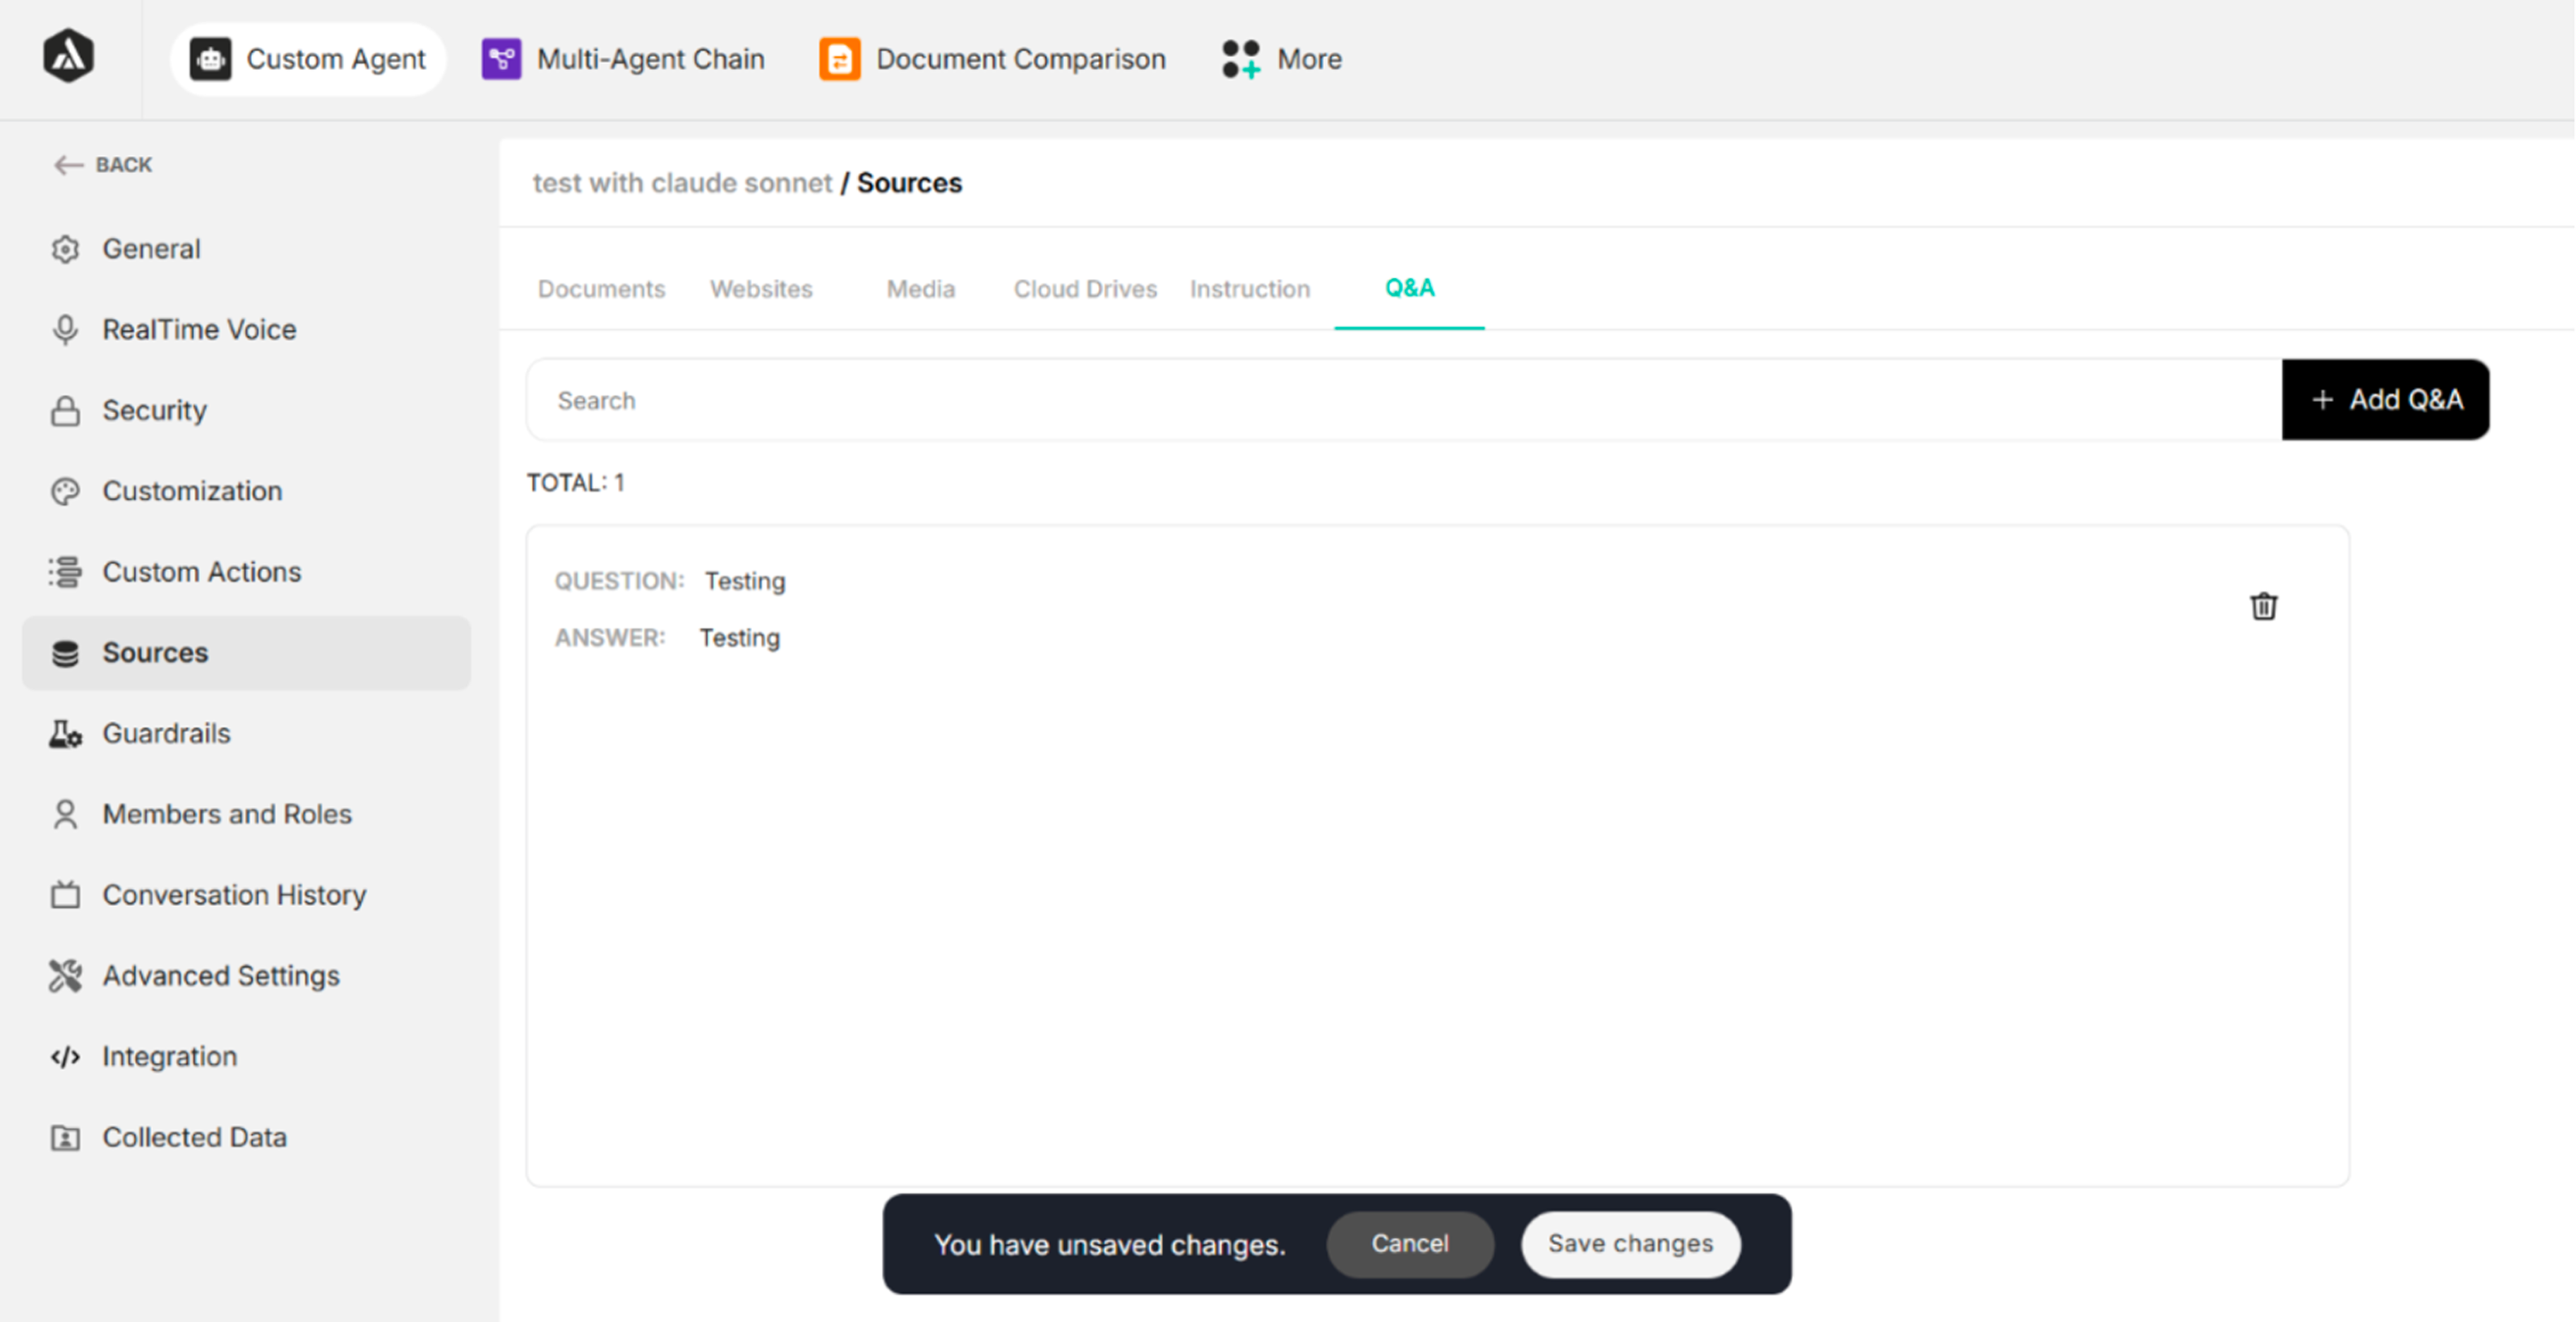Click the Security lock icon

tap(65, 411)
